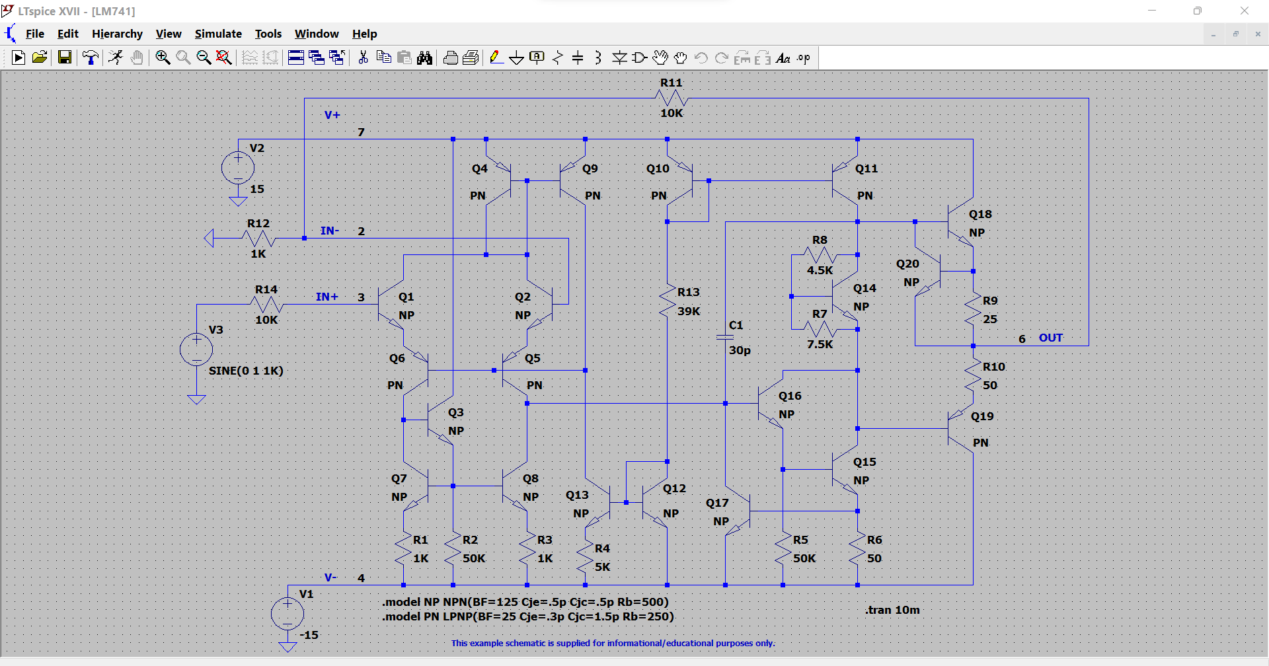The image size is (1269, 666).
Task: Click the IN+ net label
Action: [x=327, y=297]
